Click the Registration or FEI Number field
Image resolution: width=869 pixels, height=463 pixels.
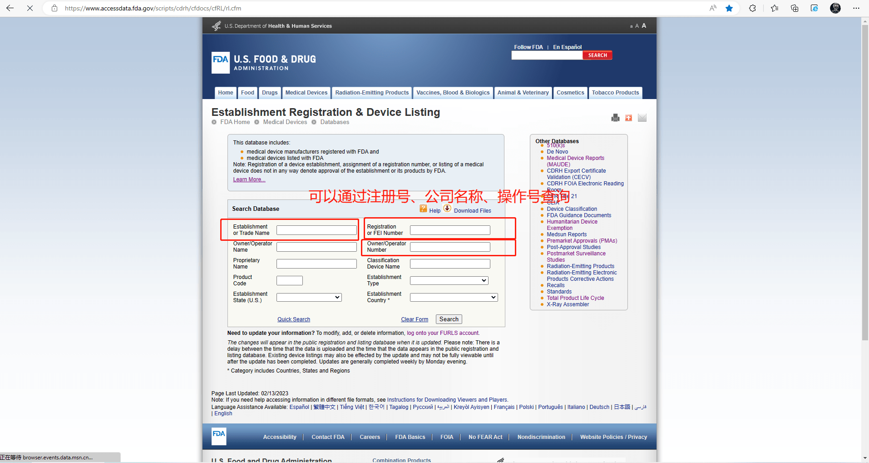click(x=450, y=230)
